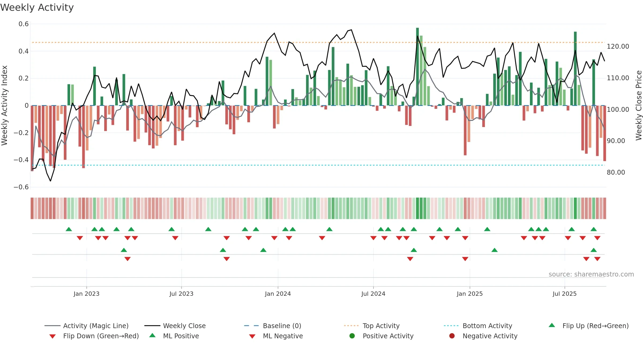Click the Flip Down red triangle legend icon
The height and width of the screenshot is (361, 643).
coord(53,336)
